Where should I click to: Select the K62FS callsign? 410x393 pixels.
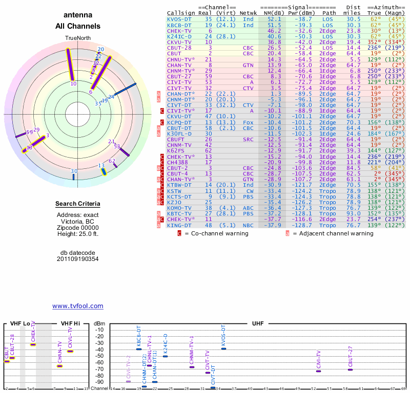176,150
